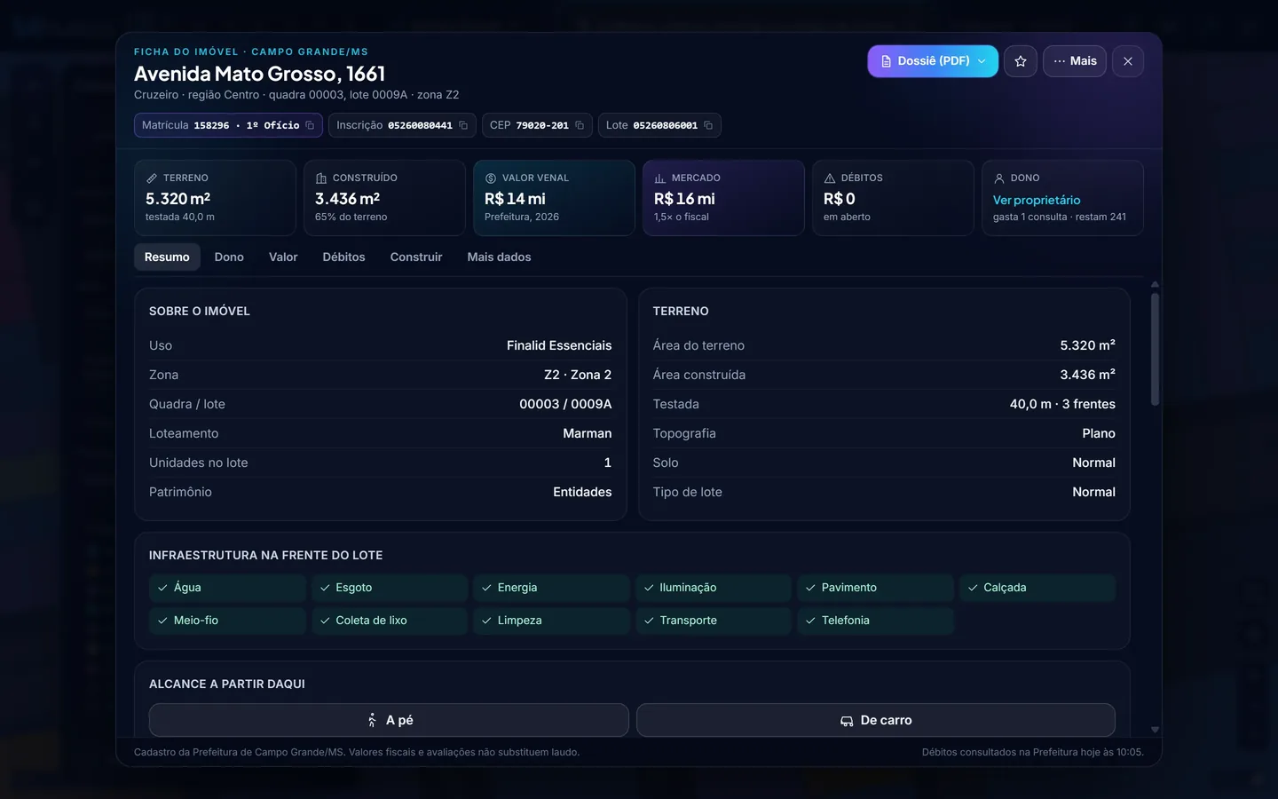Screen dimensions: 1278x799
Task: Click the Pavimento infrastructure chip
Action: click(875, 588)
